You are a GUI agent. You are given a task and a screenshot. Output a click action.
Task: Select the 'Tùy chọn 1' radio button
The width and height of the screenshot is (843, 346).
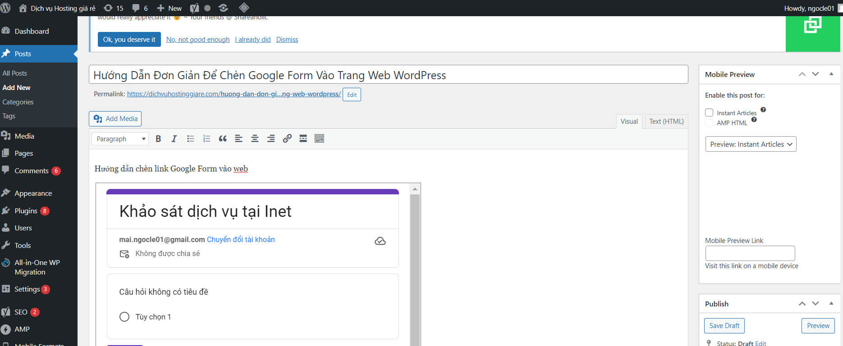tap(124, 317)
